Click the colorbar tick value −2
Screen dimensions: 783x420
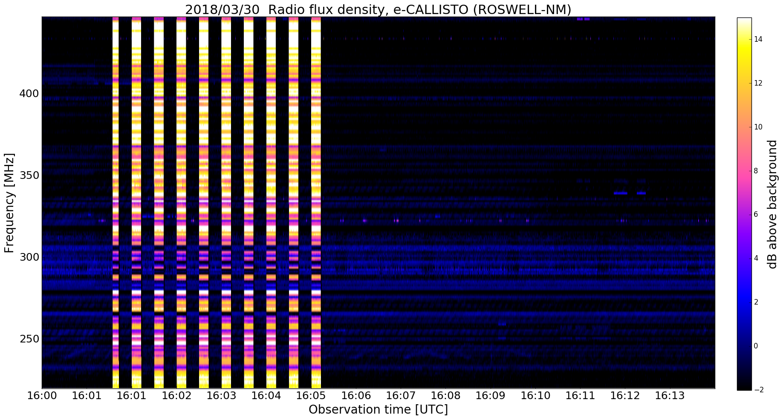pyautogui.click(x=758, y=390)
